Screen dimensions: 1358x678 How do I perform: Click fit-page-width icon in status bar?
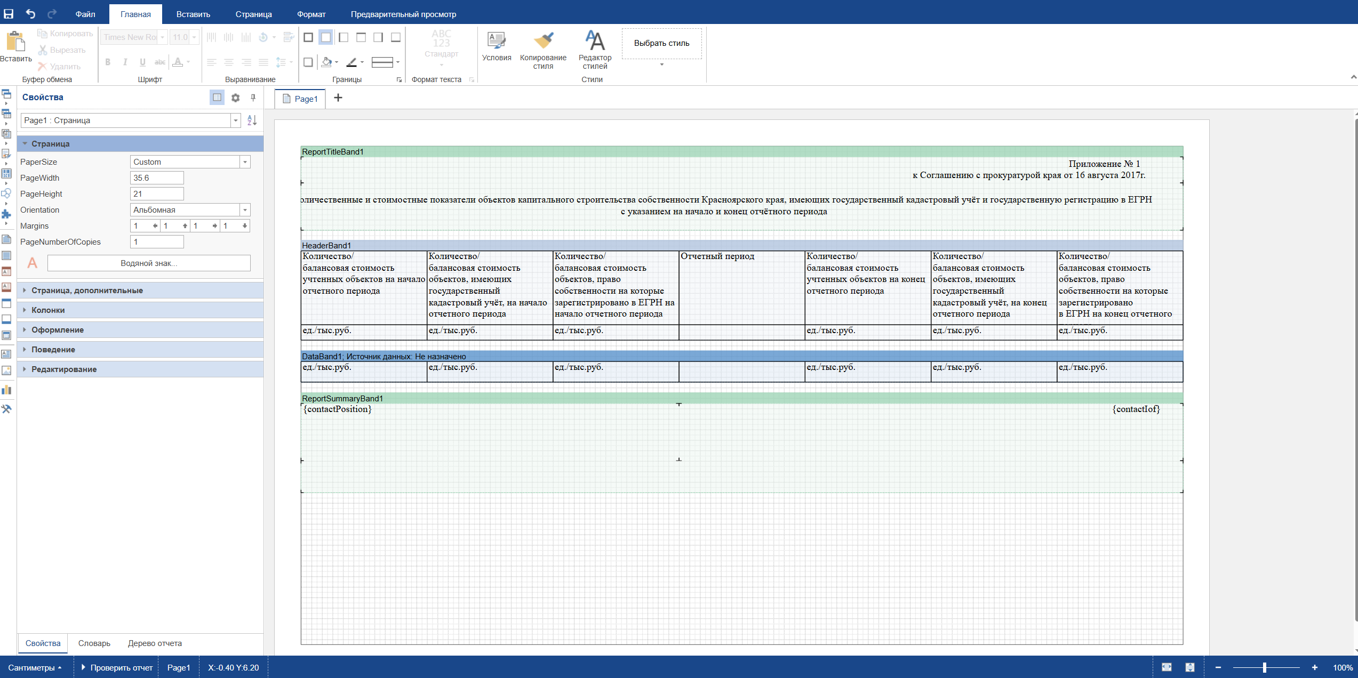click(x=1167, y=667)
